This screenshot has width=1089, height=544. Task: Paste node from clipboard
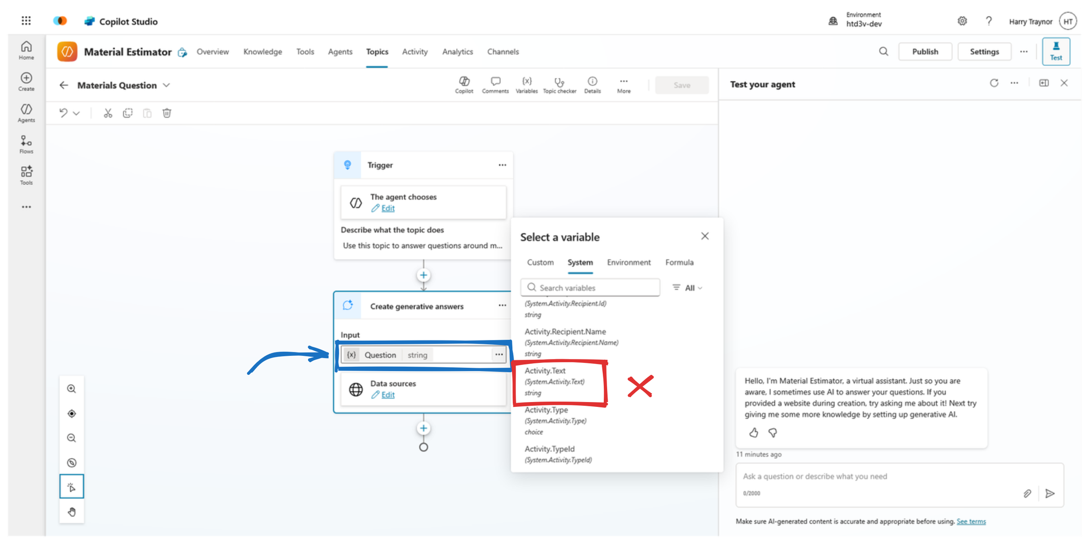point(147,113)
